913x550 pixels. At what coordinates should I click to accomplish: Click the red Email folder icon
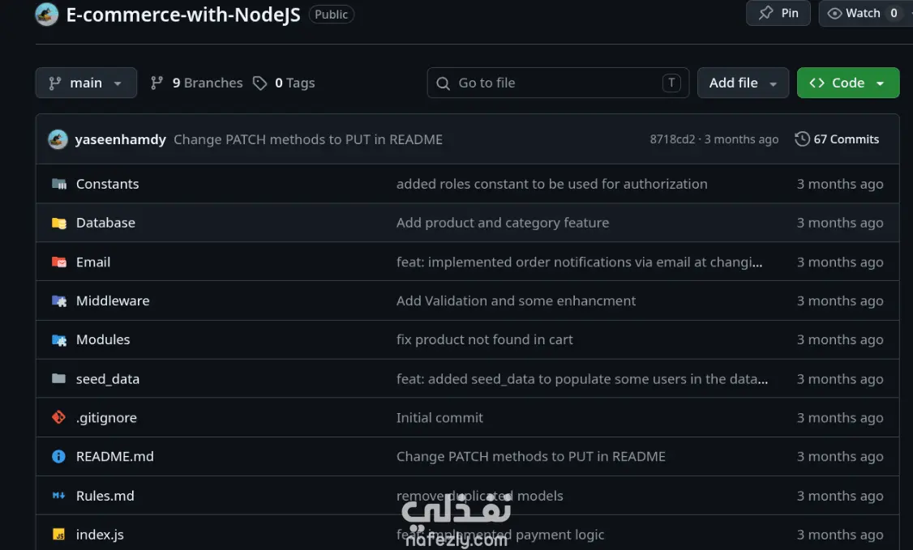pos(59,262)
